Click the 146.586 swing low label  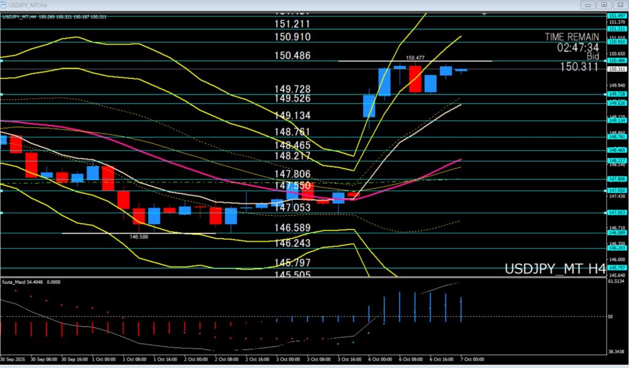coord(139,237)
